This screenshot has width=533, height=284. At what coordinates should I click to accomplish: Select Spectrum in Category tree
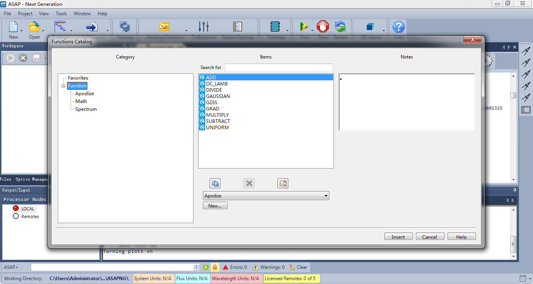tap(86, 109)
